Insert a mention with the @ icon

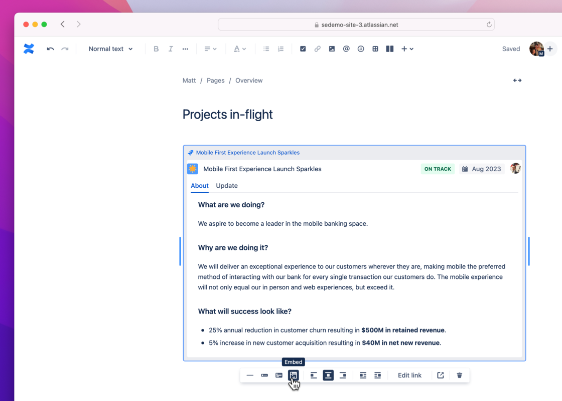click(x=346, y=49)
